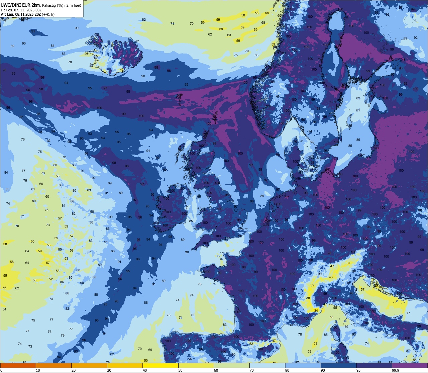Click the legend scale label "10"

tap(38, 370)
